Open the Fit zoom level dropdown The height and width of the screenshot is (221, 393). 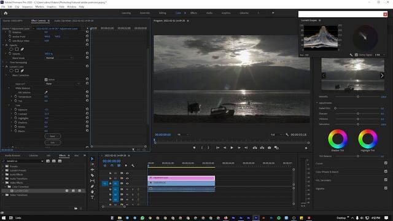pos(183,135)
